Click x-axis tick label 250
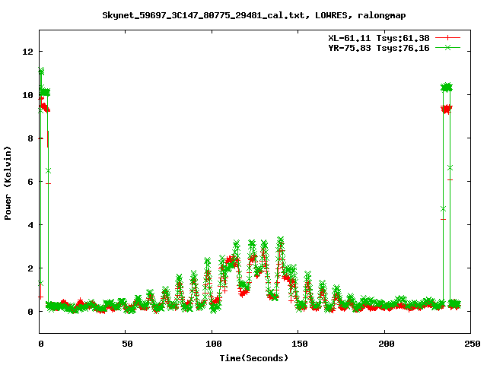Viewport: 487px width, 365px height. [472, 344]
